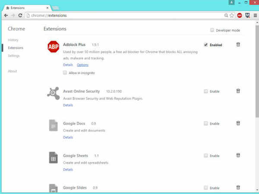Delete Google Slides with its trash icon
This screenshot has height=194, width=259.
point(238,188)
